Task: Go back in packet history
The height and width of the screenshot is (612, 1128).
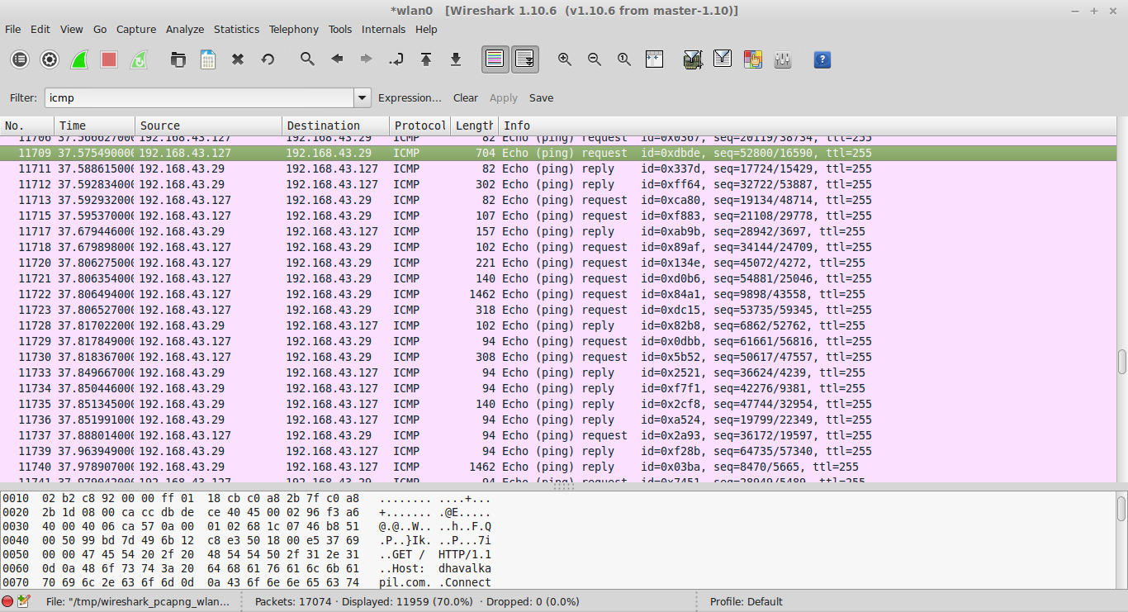Action: click(x=337, y=59)
